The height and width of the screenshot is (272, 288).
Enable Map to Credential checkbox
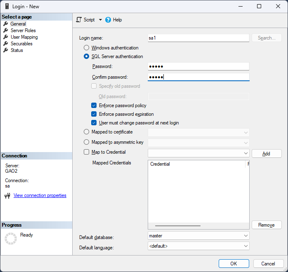[86, 152]
